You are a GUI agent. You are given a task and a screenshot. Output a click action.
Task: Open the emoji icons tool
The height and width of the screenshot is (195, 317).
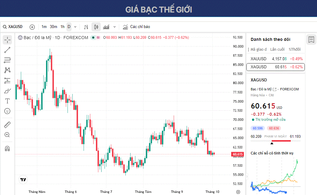(x=7, y=111)
